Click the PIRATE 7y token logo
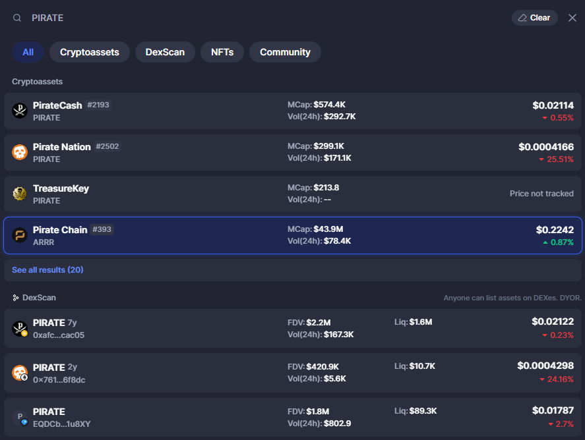Image resolution: width=585 pixels, height=440 pixels. pos(20,329)
